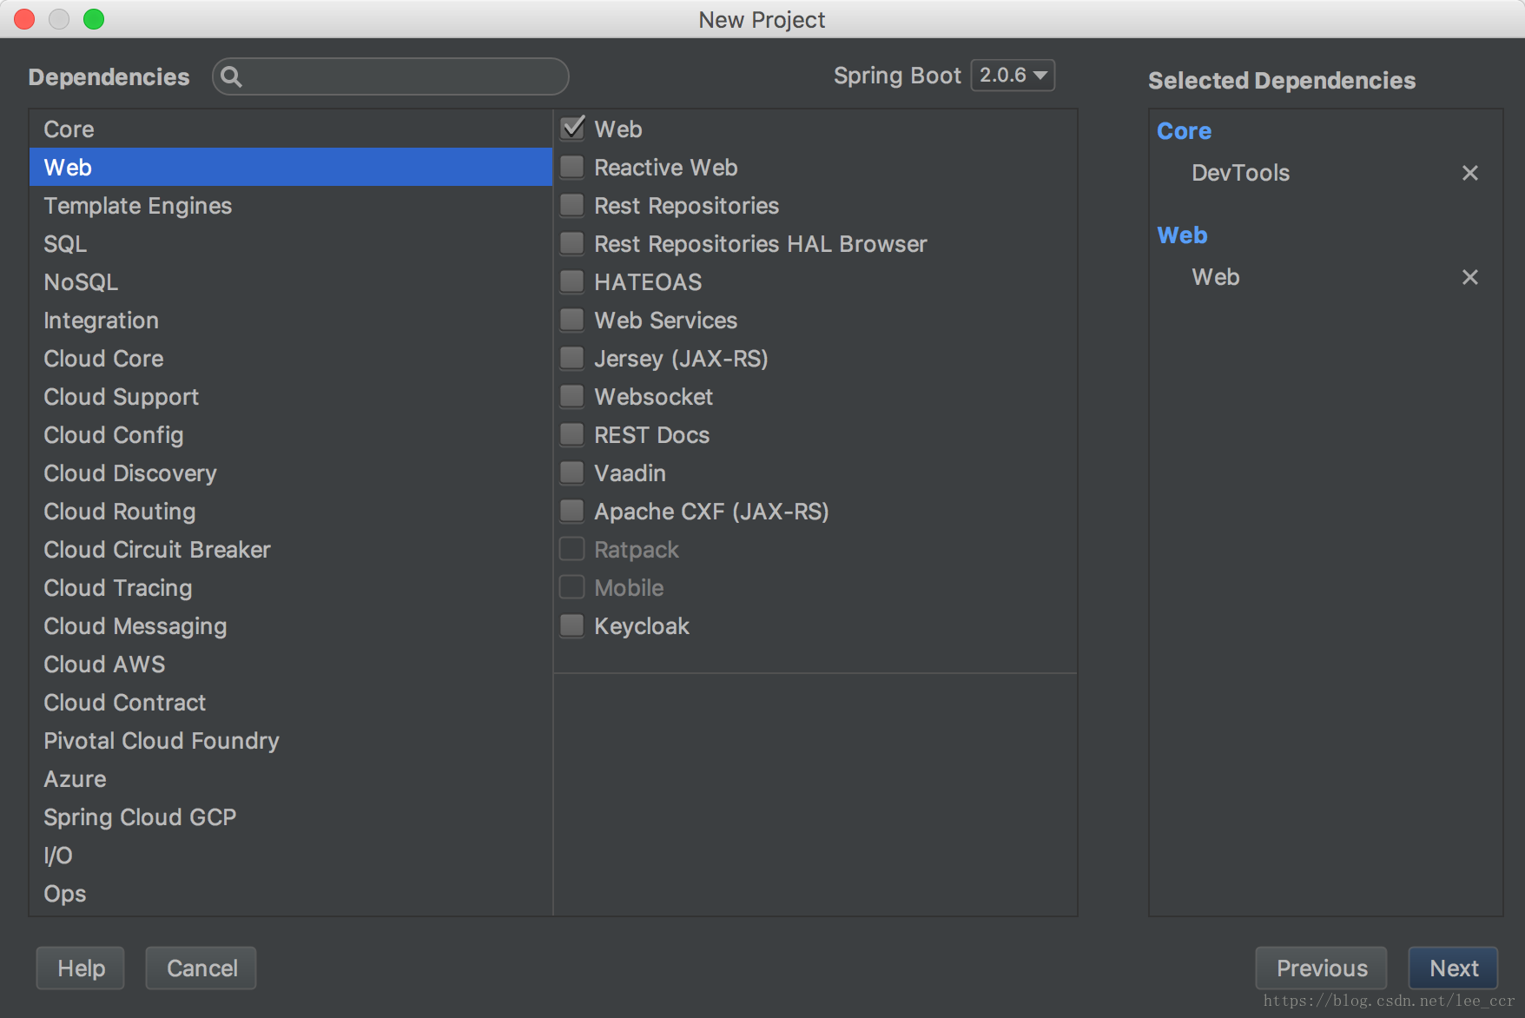
Task: Enable HATEOAS dependency
Action: click(x=572, y=281)
